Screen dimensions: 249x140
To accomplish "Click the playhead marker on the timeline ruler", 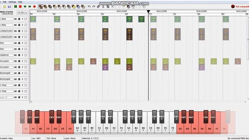I will (148, 11).
